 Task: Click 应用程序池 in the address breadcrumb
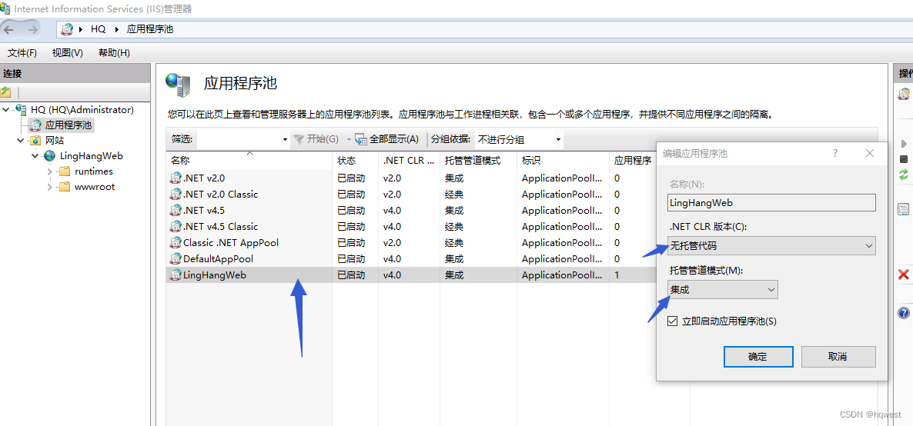coord(149,29)
